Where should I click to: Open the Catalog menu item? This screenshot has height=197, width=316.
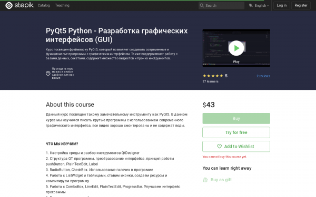(44, 5)
